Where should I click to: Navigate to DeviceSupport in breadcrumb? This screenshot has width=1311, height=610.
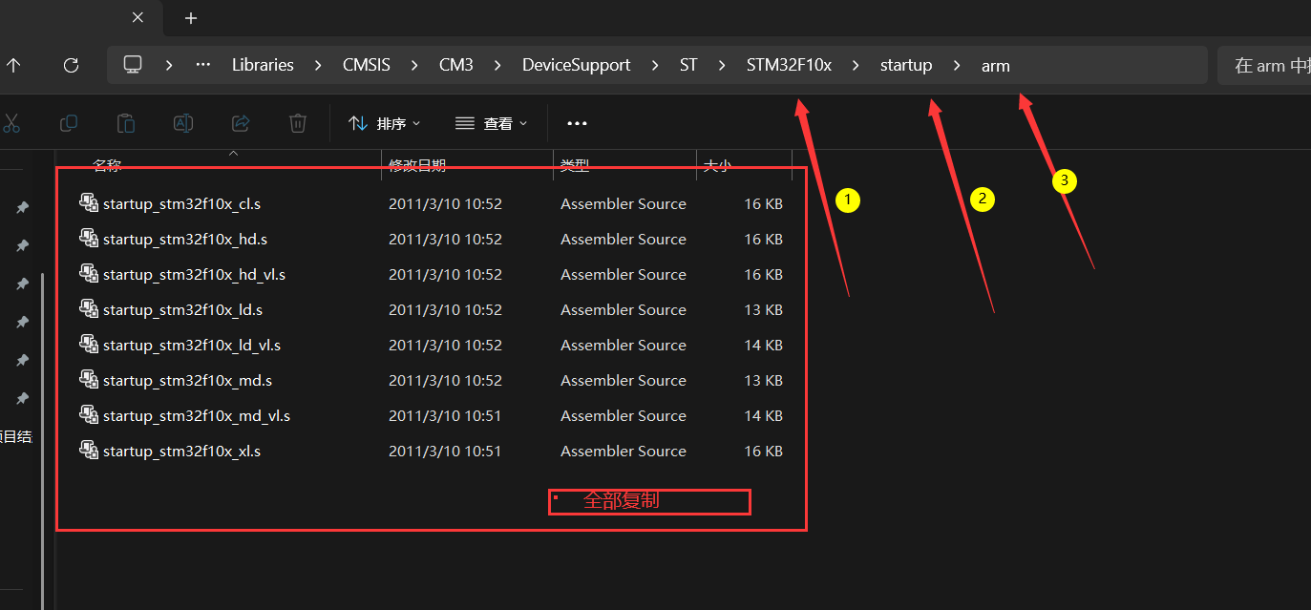(576, 65)
